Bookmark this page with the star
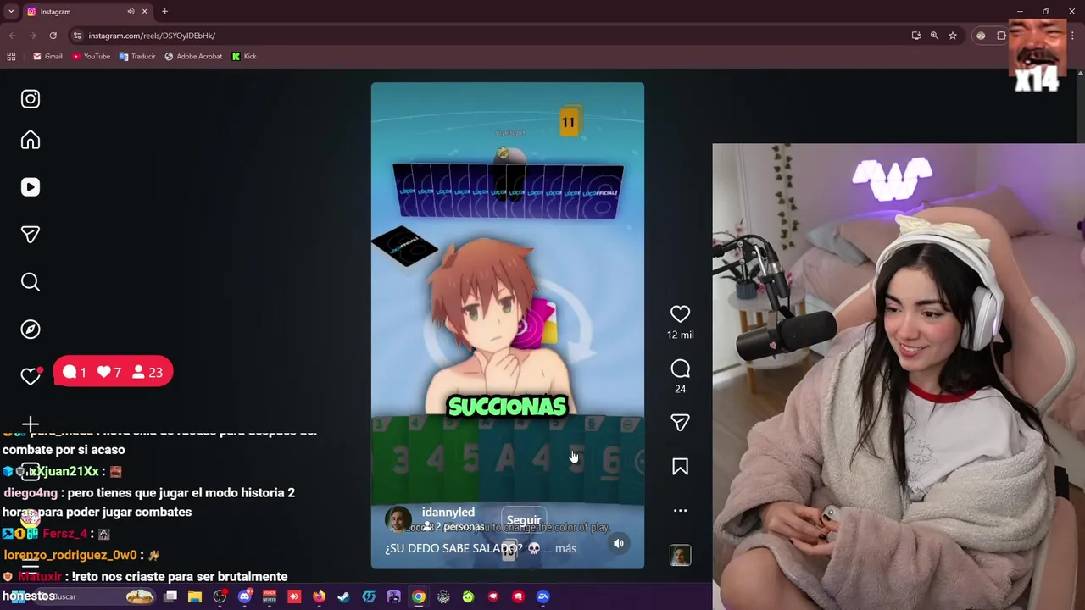This screenshot has width=1085, height=610. (x=953, y=36)
